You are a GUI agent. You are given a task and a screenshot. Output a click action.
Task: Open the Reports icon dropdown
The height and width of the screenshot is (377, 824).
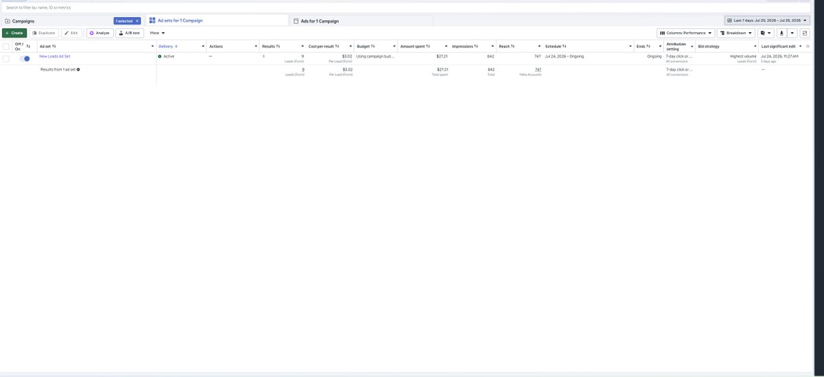point(766,33)
